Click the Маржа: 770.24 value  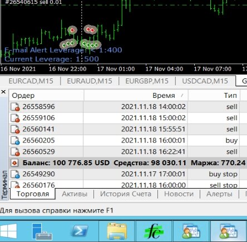tap(218, 163)
